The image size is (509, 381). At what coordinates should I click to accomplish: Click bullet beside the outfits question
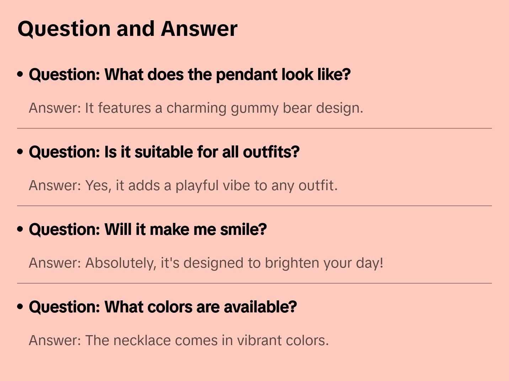point(20,152)
